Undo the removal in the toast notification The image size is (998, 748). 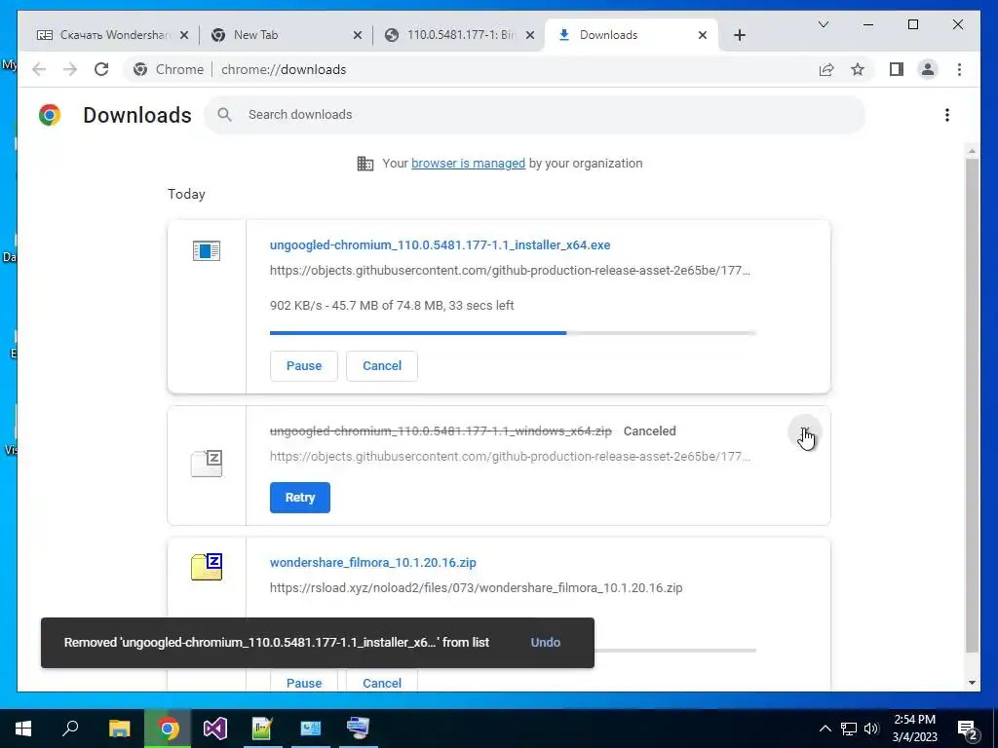[x=546, y=643]
